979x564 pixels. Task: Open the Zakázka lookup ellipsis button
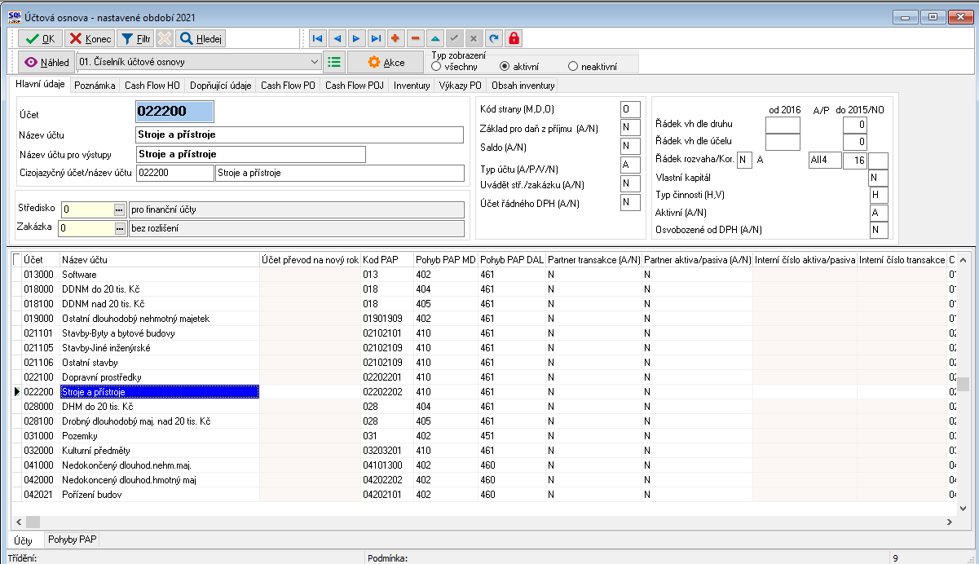(x=119, y=229)
